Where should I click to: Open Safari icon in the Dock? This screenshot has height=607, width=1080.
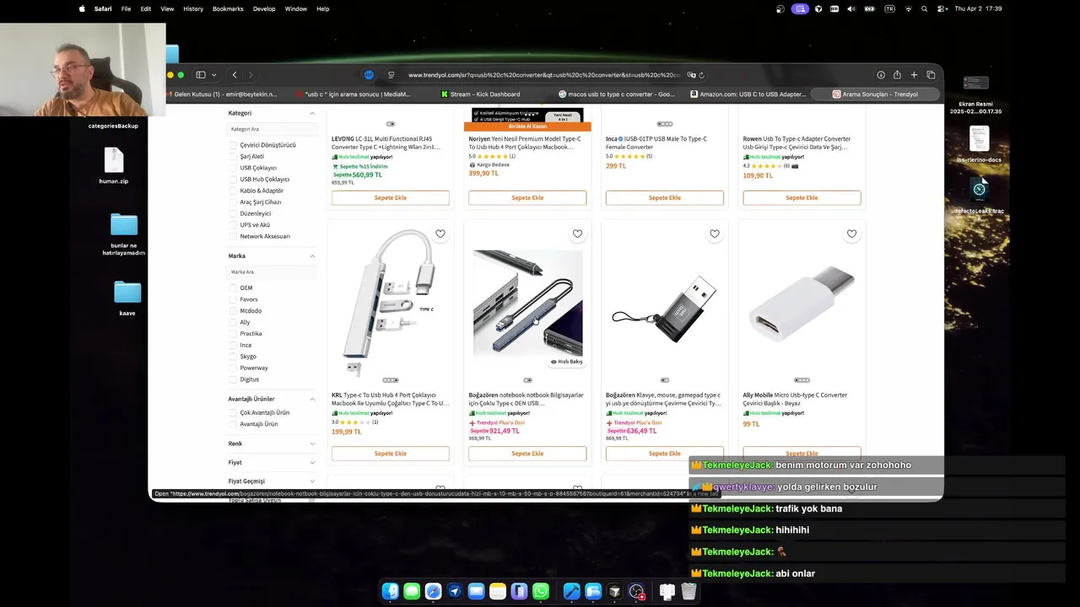click(433, 592)
